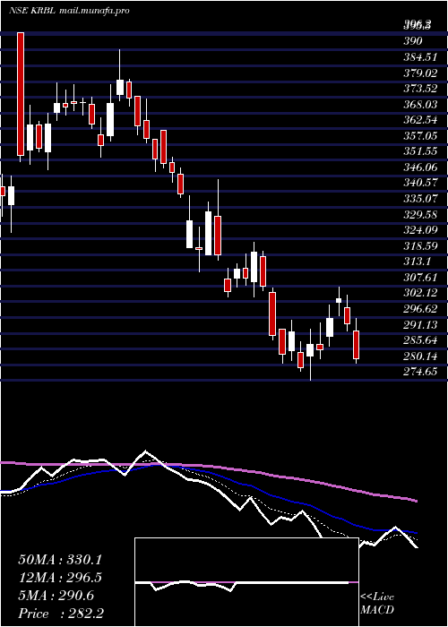Image resolution: width=448 pixels, height=627 pixels.
Task: Click the 296.62 price axis label
Action: coord(419,309)
